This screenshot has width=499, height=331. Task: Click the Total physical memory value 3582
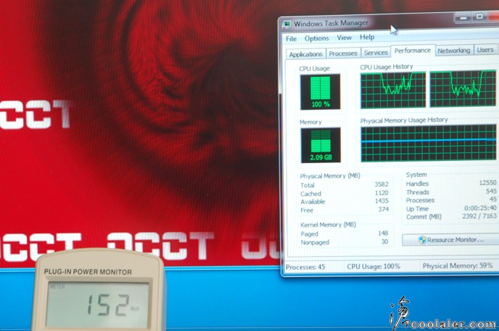point(381,184)
